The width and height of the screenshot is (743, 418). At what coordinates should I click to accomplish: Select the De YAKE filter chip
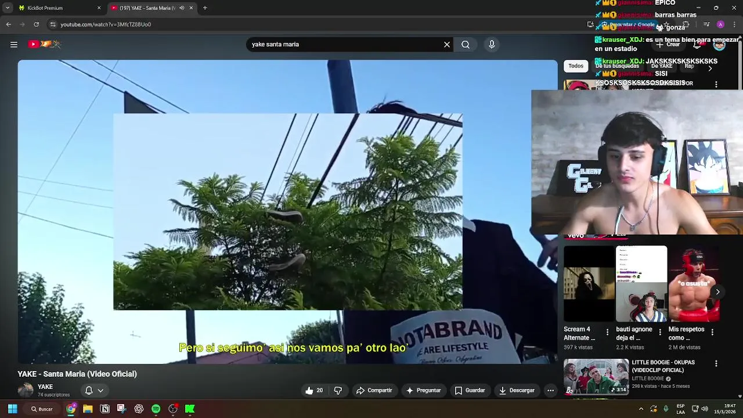pos(662,66)
